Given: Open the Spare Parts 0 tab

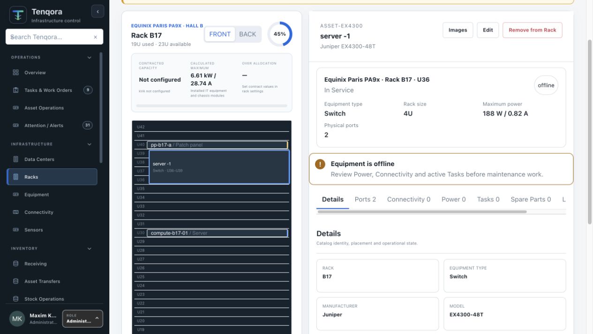Looking at the screenshot, I should click(531, 199).
